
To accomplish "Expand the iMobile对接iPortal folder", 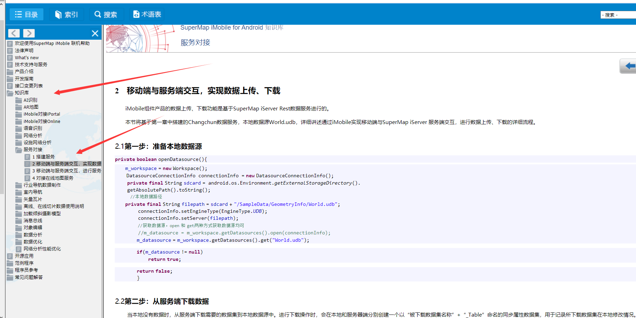I will [x=42, y=114].
